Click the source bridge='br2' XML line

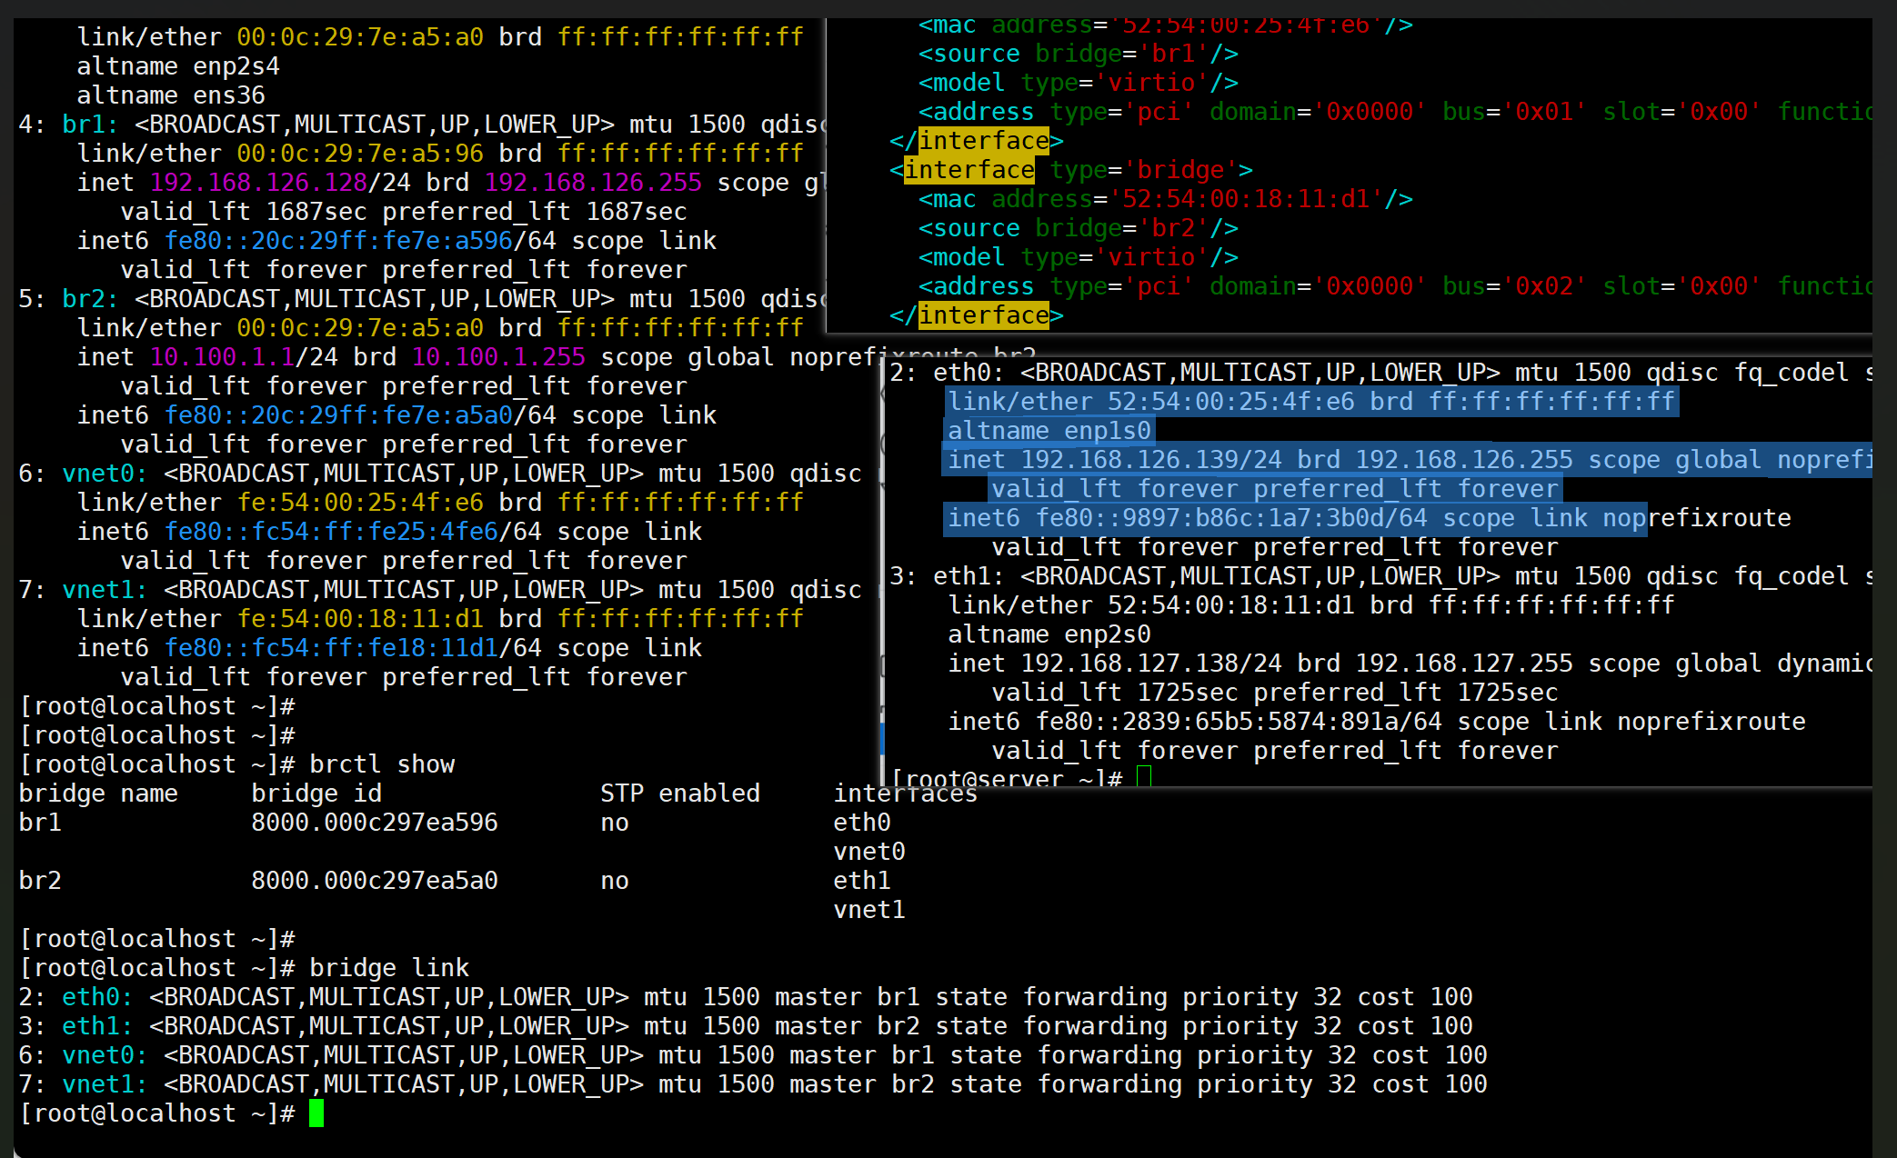pos(1078,228)
